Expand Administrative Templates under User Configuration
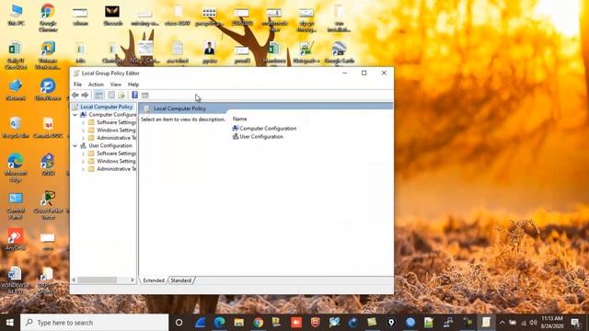Screen dimensions: 589x331 (83, 169)
